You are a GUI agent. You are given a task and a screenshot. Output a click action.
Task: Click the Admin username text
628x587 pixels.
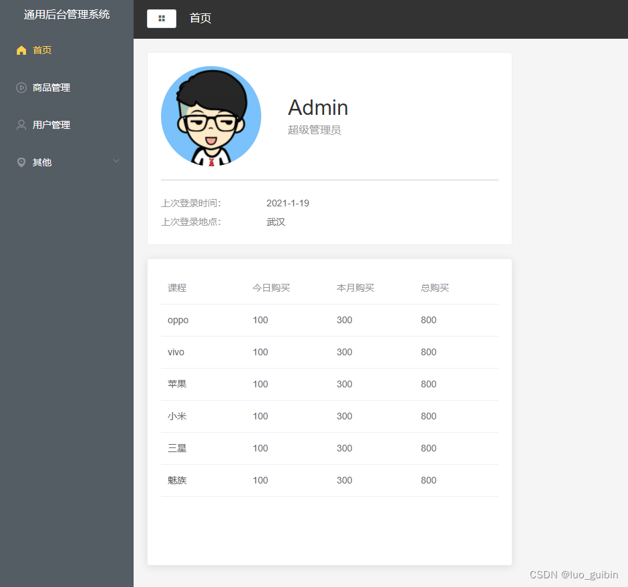pyautogui.click(x=318, y=108)
